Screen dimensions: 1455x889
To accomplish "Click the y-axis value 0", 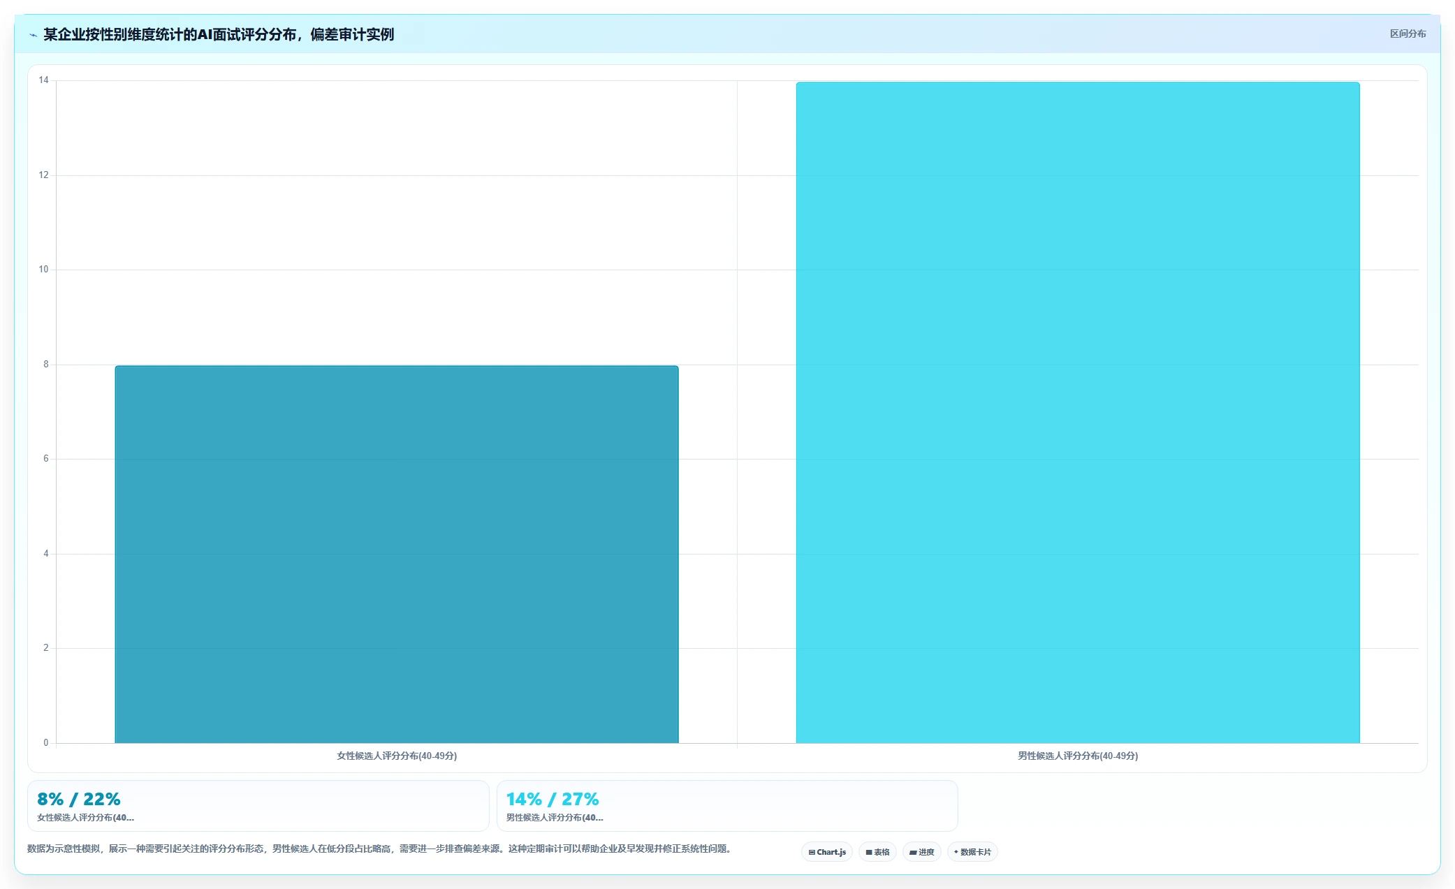I will tap(46, 743).
